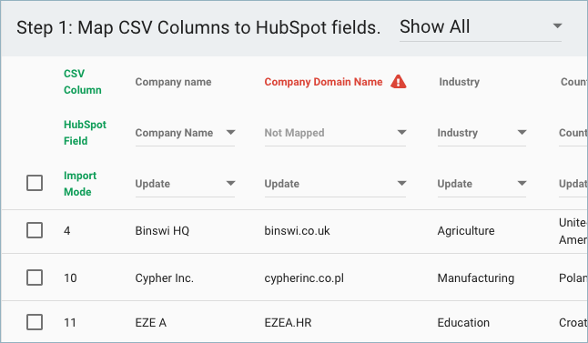Open Update import mode dropdown under Industry

pyautogui.click(x=482, y=184)
